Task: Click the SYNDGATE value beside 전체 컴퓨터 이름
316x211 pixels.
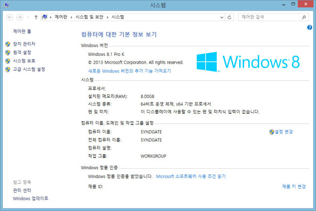Action: pos(151,140)
